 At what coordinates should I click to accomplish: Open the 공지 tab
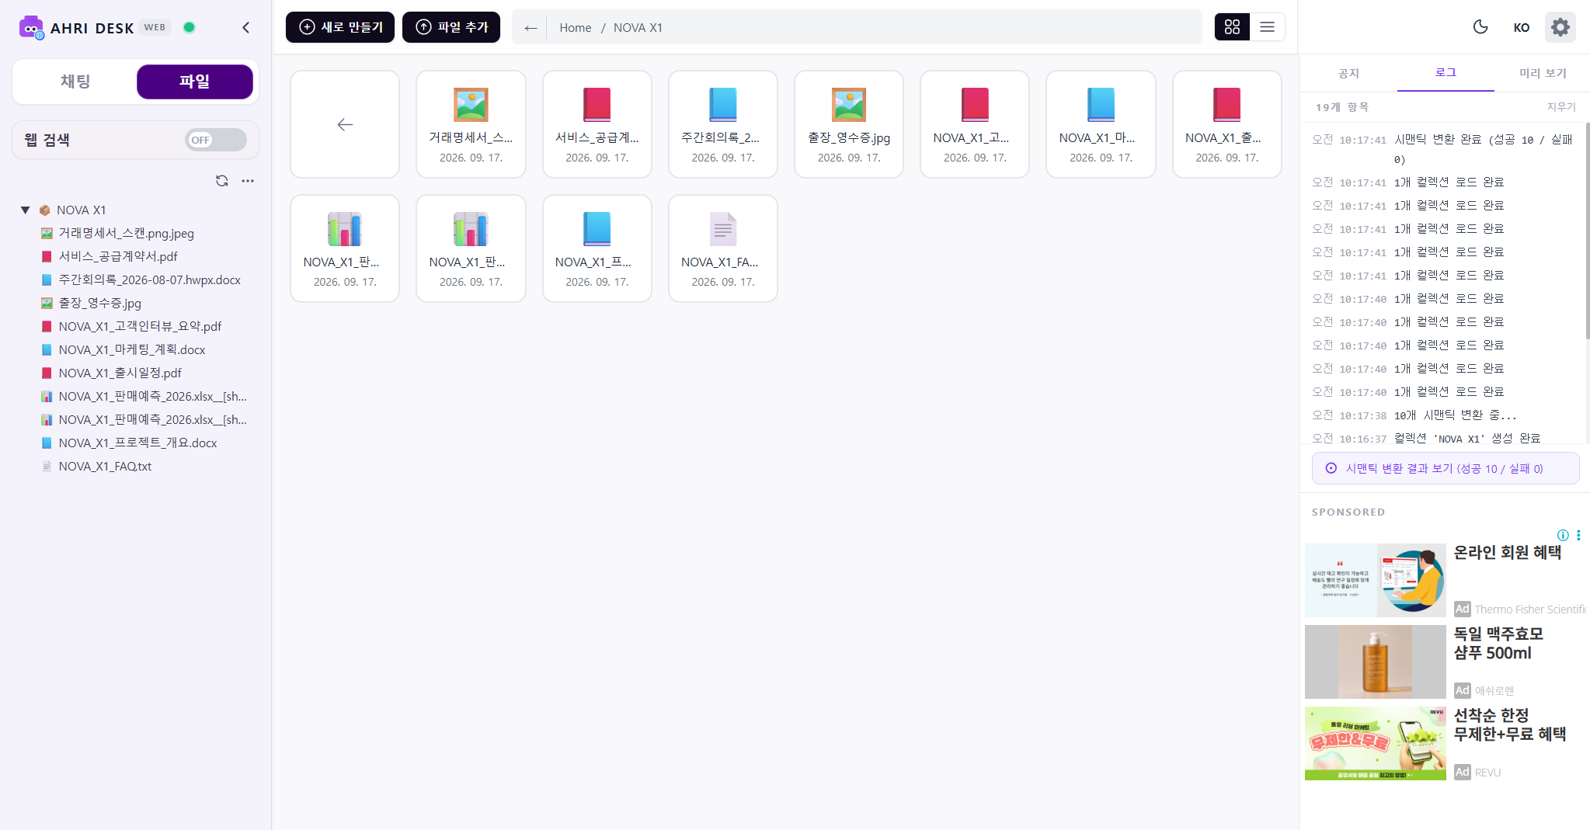[1348, 73]
